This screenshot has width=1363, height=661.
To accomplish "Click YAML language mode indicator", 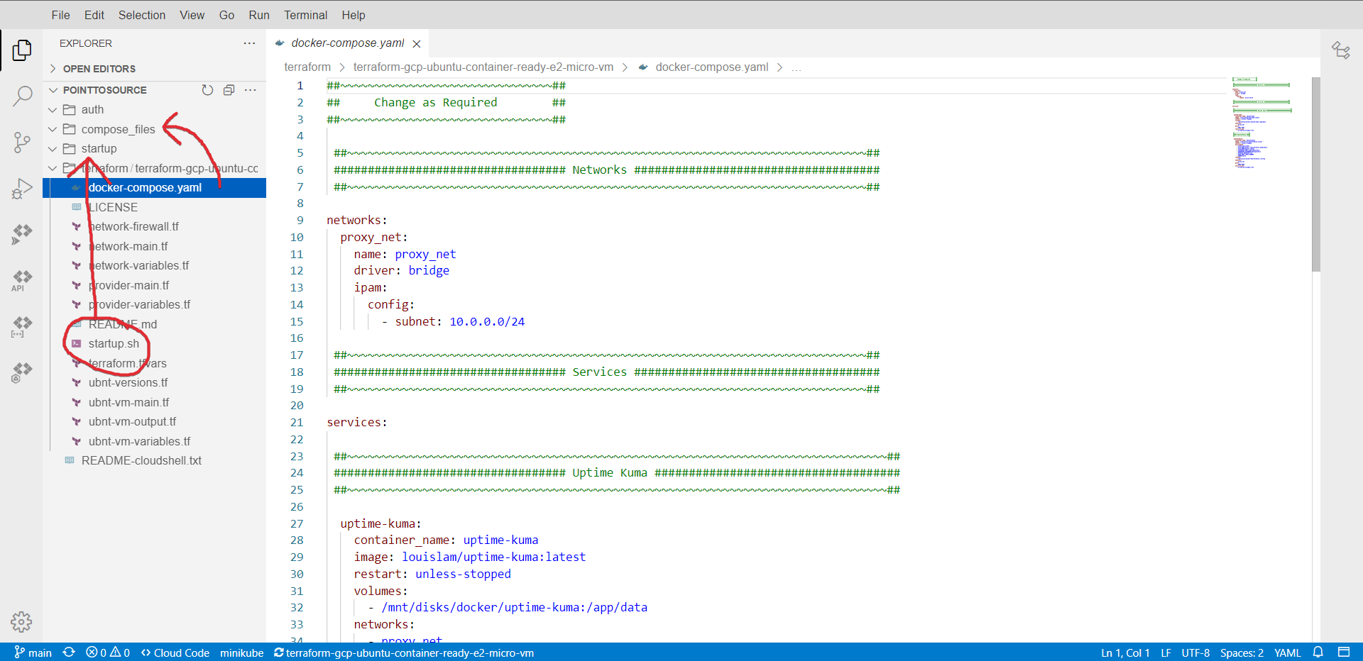I will pyautogui.click(x=1287, y=652).
